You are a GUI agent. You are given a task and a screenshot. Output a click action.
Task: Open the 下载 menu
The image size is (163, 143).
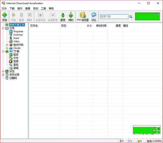[12, 8]
